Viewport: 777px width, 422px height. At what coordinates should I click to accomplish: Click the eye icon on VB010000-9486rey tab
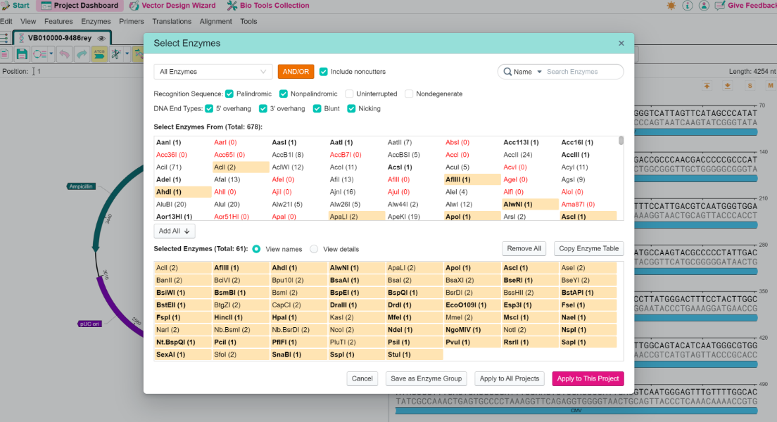101,38
